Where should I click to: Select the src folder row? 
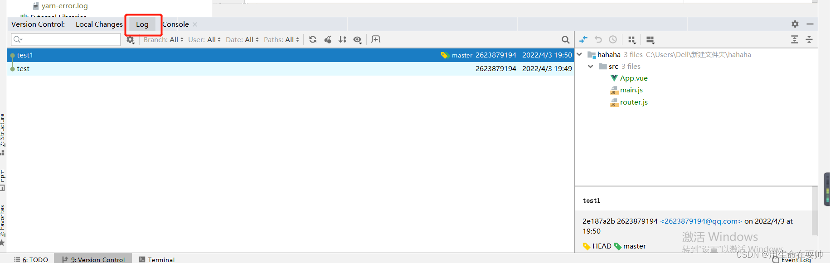pos(696,67)
